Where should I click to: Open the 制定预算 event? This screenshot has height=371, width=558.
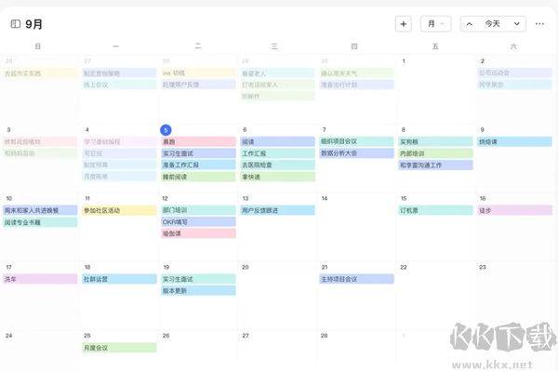[119, 165]
